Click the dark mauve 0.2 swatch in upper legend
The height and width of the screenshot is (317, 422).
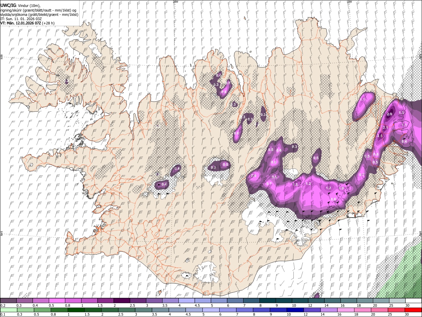[8, 301]
